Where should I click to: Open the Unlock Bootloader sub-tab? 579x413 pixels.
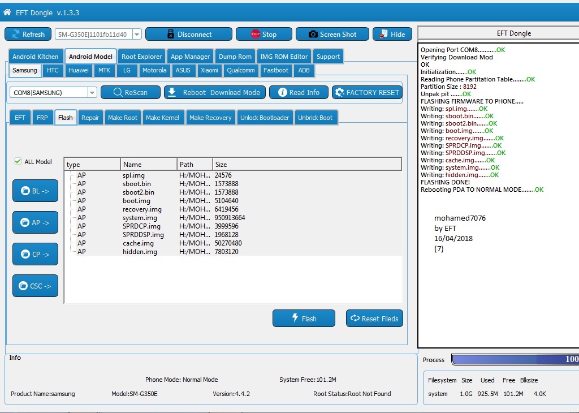(x=265, y=118)
